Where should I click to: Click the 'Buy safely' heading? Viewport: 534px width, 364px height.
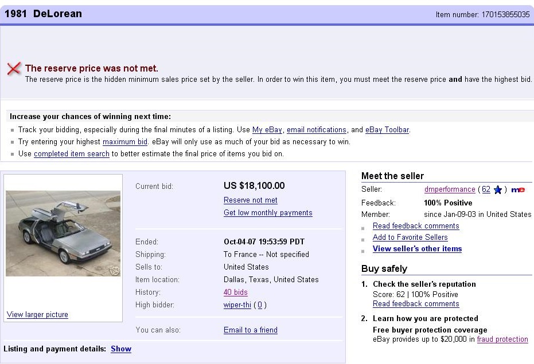(x=384, y=269)
